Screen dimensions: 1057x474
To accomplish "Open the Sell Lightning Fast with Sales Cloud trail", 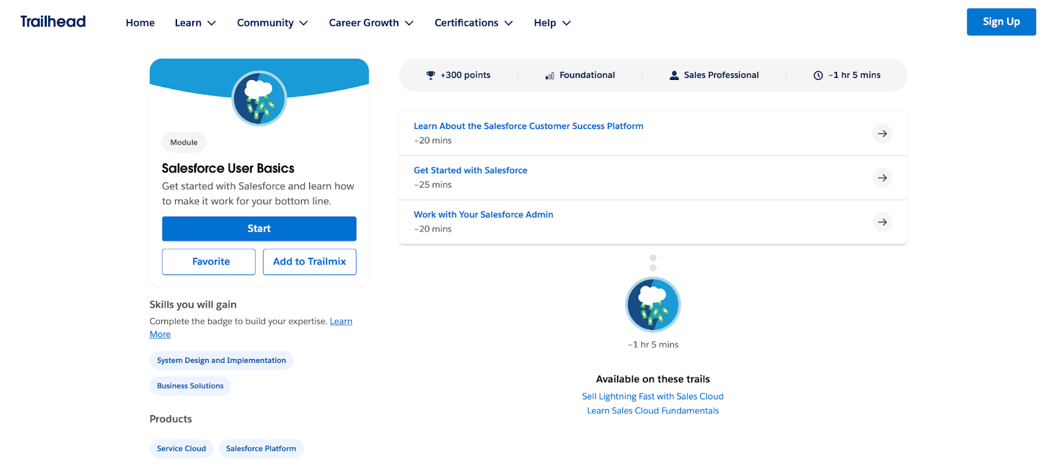I will (653, 397).
